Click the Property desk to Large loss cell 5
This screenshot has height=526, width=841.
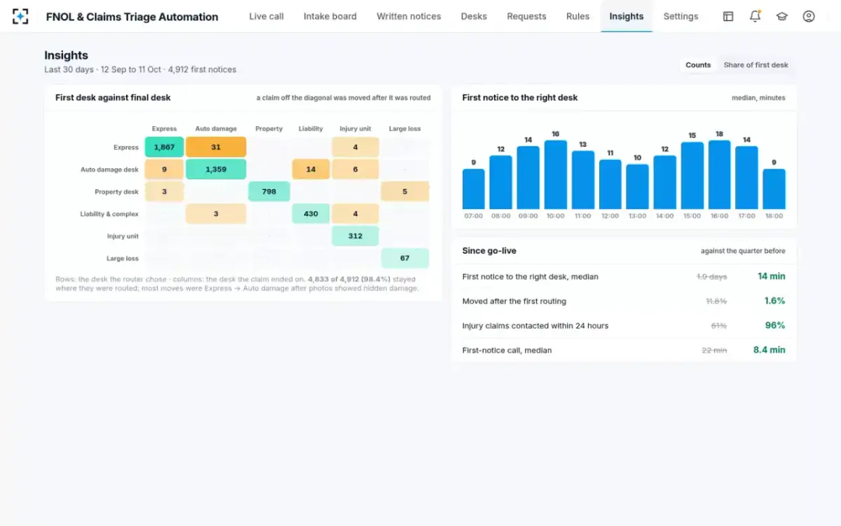pyautogui.click(x=405, y=191)
